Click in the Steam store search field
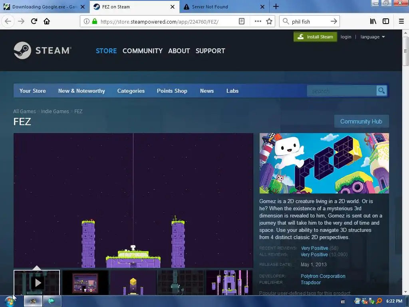The height and width of the screenshot is (307, 409). point(342,91)
